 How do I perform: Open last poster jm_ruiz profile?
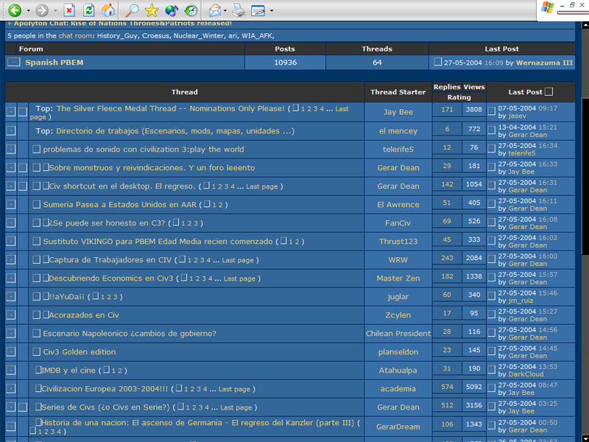point(521,301)
